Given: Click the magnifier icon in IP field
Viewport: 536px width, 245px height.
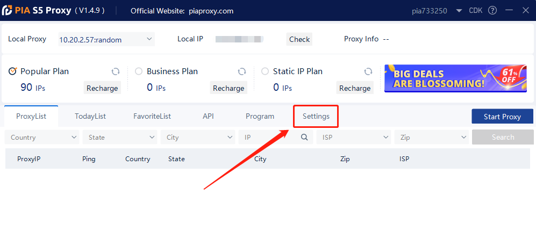Looking at the screenshot, I should (304, 137).
